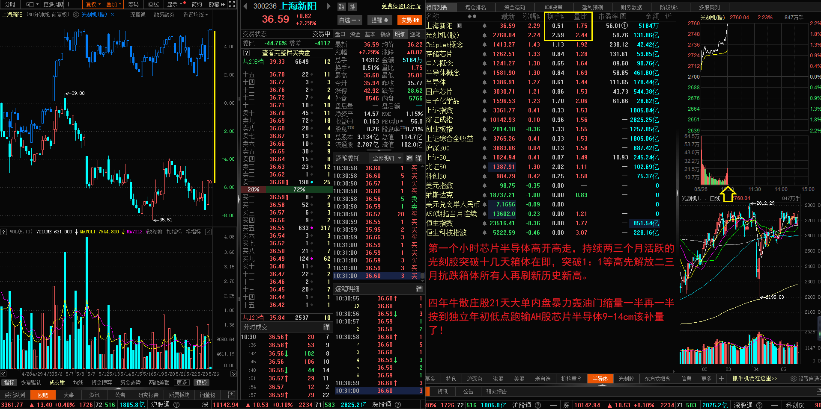
Task: Zoom in the K-line chart with plus
Action: 68,4
